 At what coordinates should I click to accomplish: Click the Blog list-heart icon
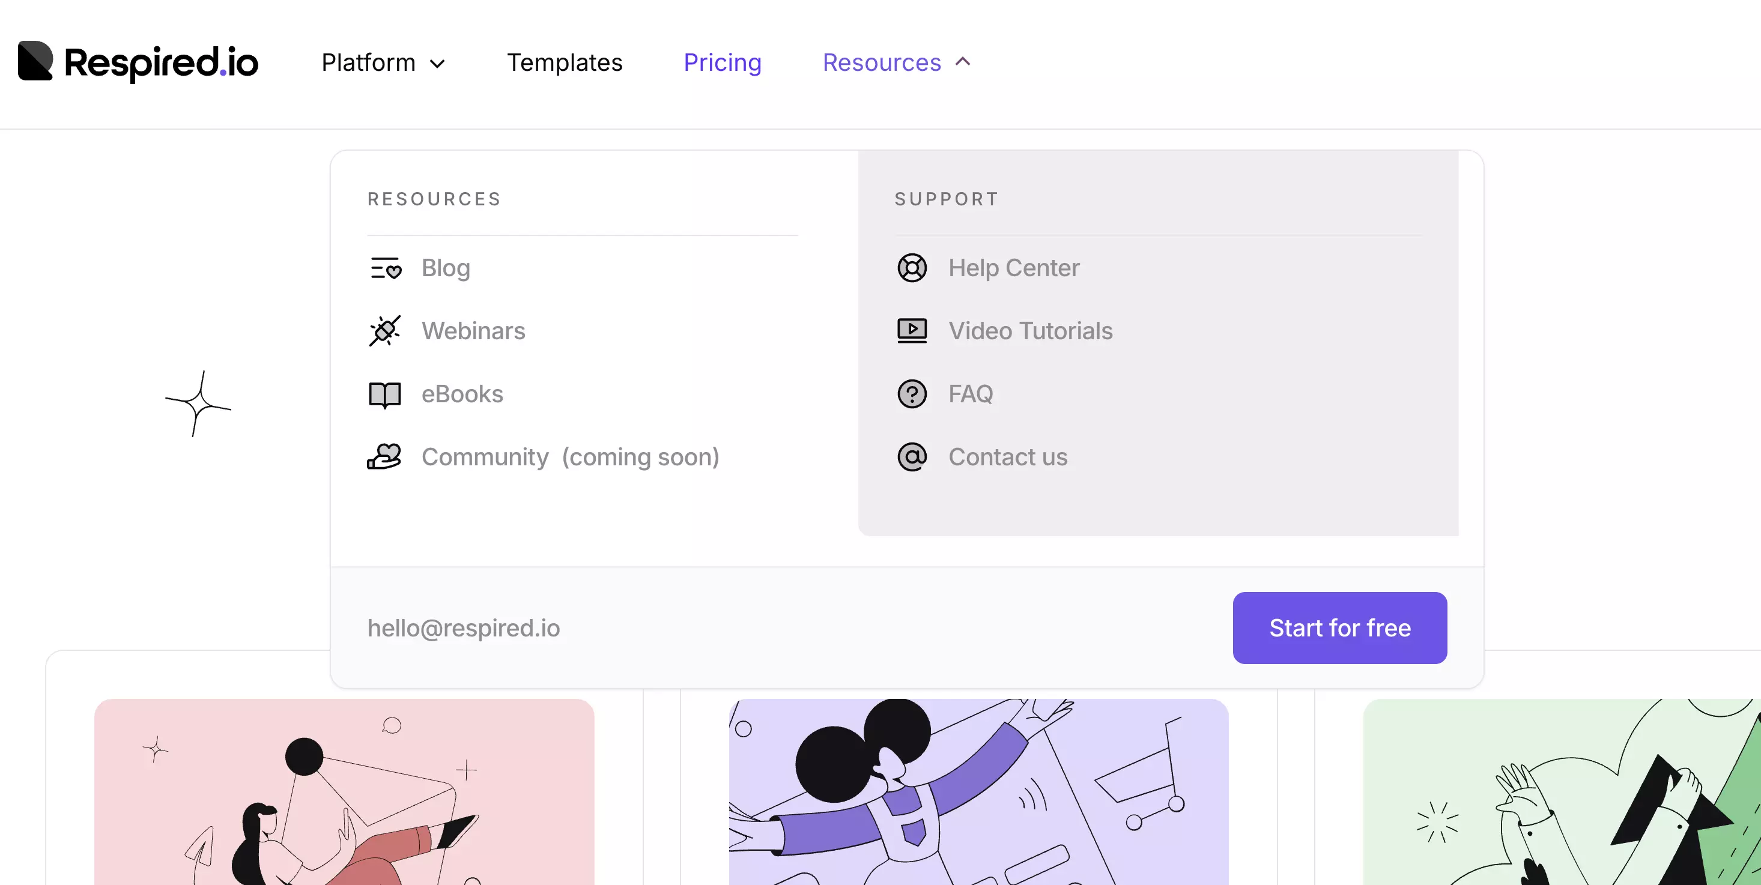click(x=385, y=268)
